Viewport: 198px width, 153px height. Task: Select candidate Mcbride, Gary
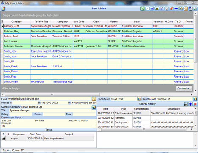(x=12, y=31)
